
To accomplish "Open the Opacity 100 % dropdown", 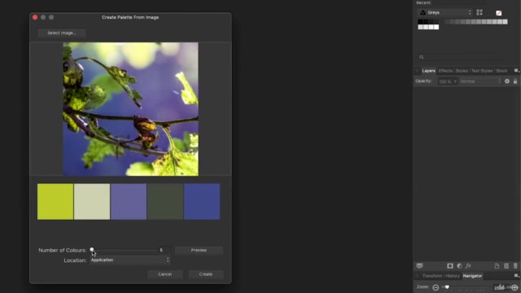I will pos(448,81).
